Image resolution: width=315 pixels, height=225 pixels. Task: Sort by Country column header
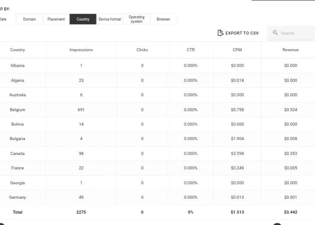(18, 50)
